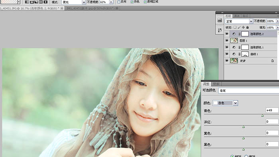Select the 曲线 1 layer mask thumbnail
Image resolution: width=279 pixels, height=157 pixels.
pyautogui.click(x=245, y=54)
